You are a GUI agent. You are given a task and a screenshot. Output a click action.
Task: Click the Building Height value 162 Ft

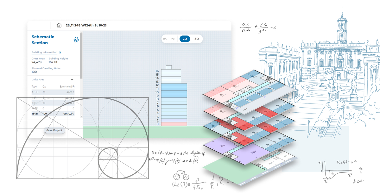[53, 62]
